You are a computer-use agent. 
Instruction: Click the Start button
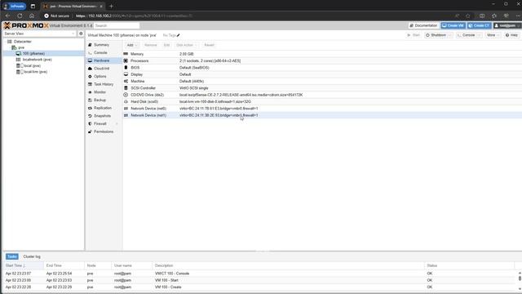pyautogui.click(x=414, y=35)
